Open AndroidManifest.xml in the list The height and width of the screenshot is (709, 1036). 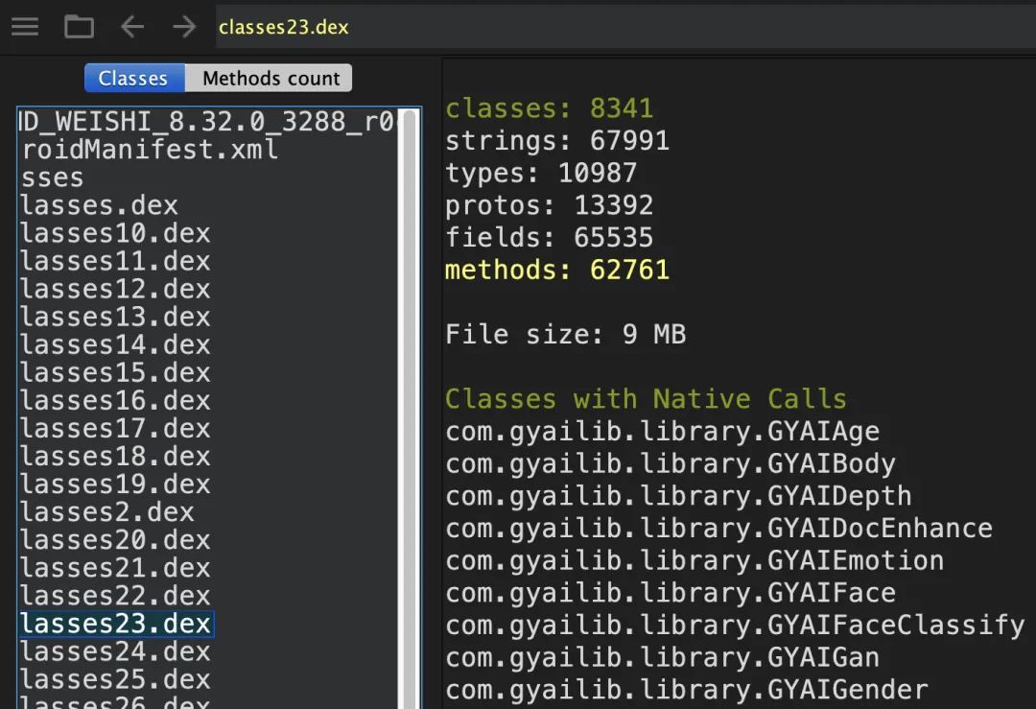[x=150, y=150]
